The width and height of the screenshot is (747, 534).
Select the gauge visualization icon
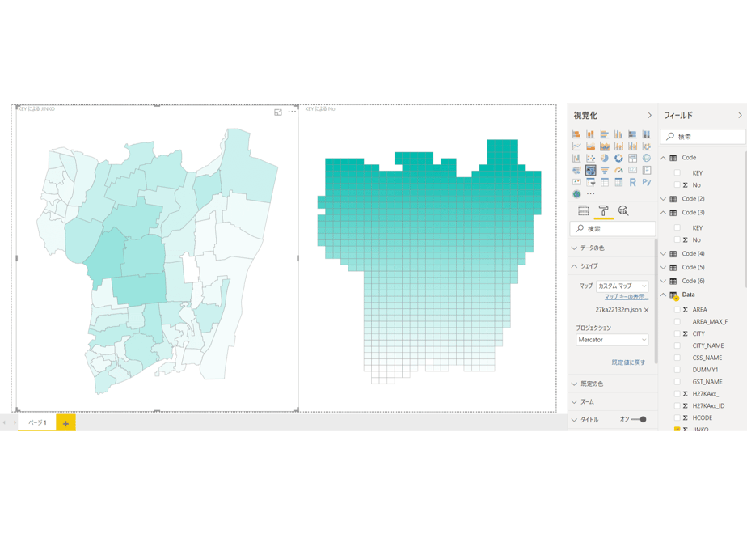pos(618,170)
